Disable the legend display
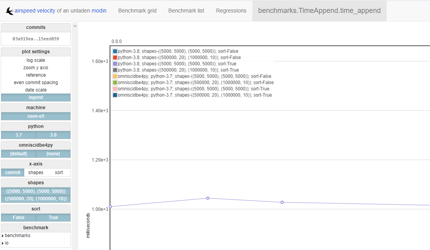Image resolution: width=430 pixels, height=250 pixels. [36, 97]
